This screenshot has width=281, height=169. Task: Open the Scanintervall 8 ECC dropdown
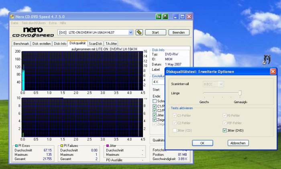click(x=220, y=84)
